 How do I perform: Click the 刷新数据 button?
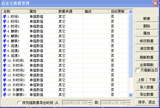tap(146, 57)
